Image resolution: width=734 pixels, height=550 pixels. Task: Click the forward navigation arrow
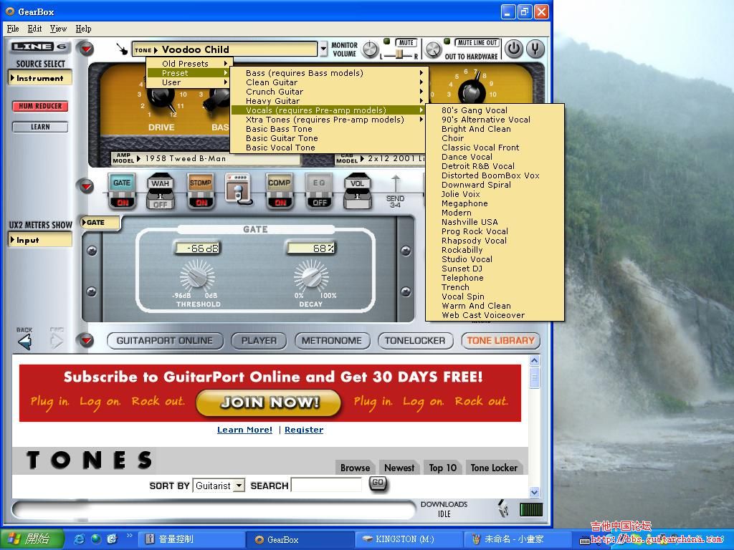[57, 341]
